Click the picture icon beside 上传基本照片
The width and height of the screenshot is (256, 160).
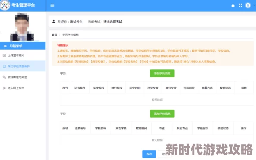[x=4, y=55]
